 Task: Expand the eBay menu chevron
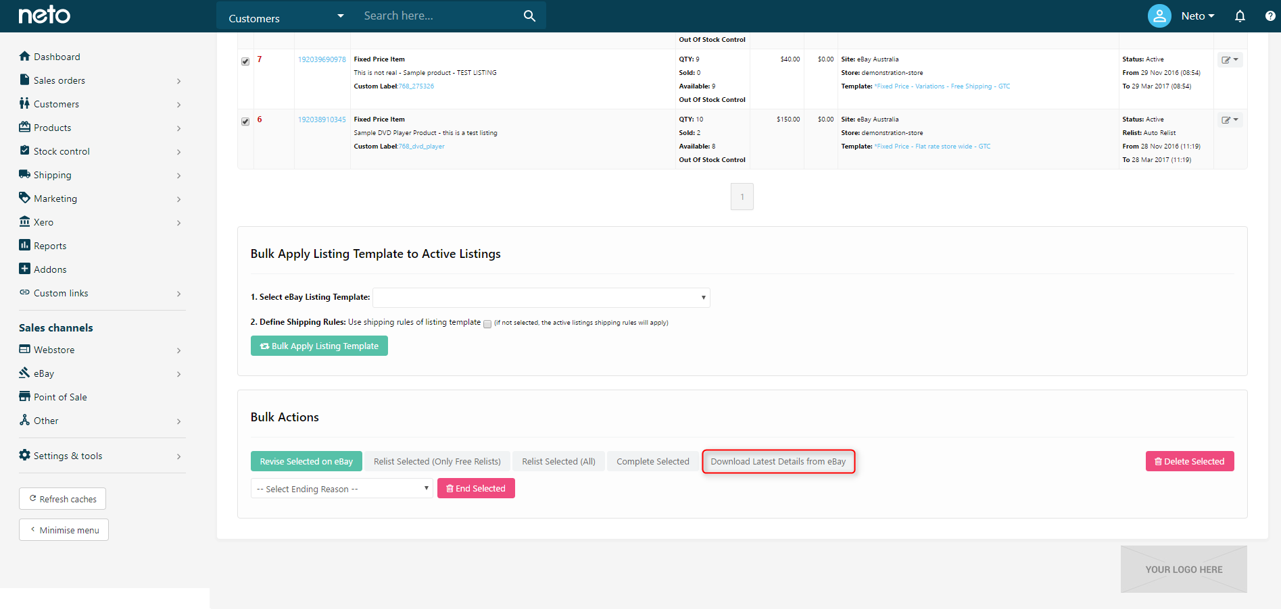179,374
